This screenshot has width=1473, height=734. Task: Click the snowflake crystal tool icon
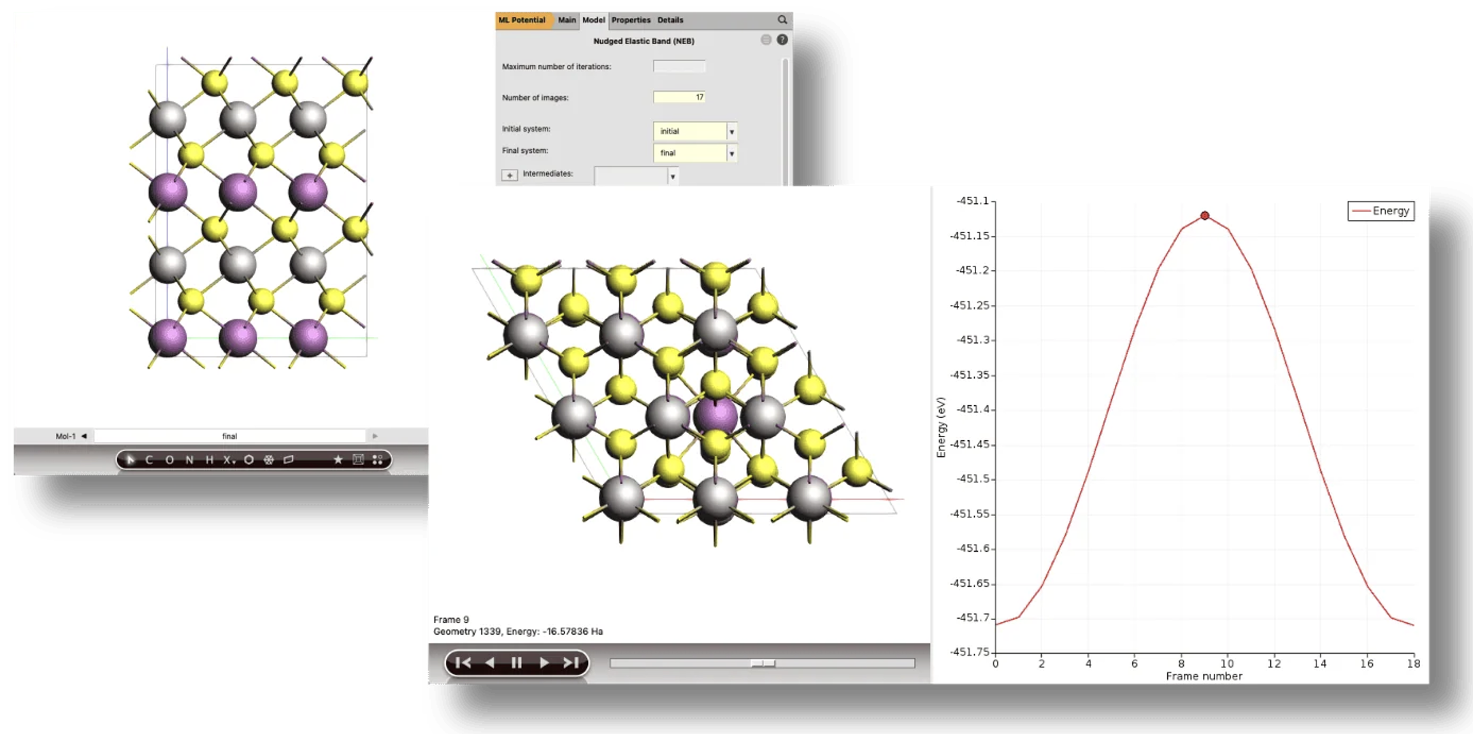269,459
